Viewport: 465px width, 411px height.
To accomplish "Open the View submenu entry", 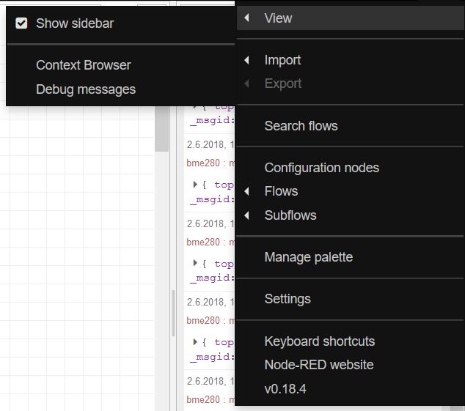I will [x=351, y=18].
